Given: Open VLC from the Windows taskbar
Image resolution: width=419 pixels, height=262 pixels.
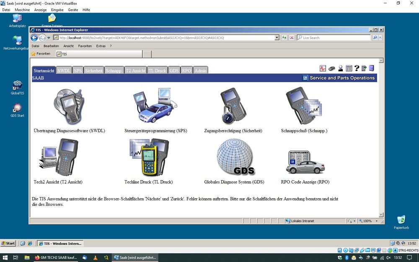Looking at the screenshot, I should (96, 258).
